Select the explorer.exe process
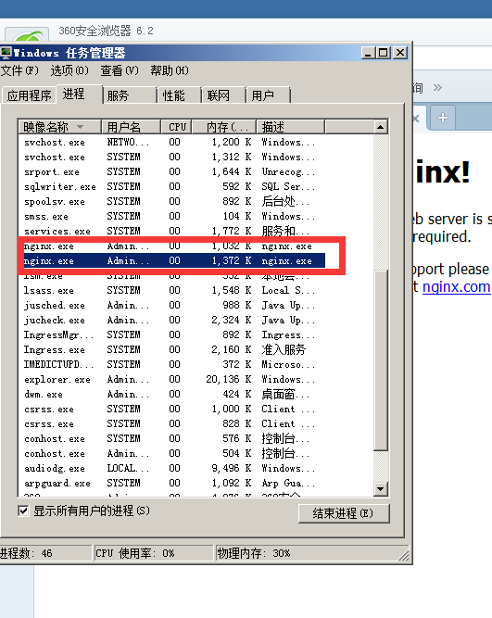The width and height of the screenshot is (492, 618). [x=172, y=380]
